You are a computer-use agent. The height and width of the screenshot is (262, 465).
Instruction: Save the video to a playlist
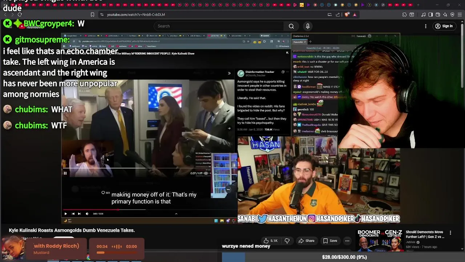330,241
